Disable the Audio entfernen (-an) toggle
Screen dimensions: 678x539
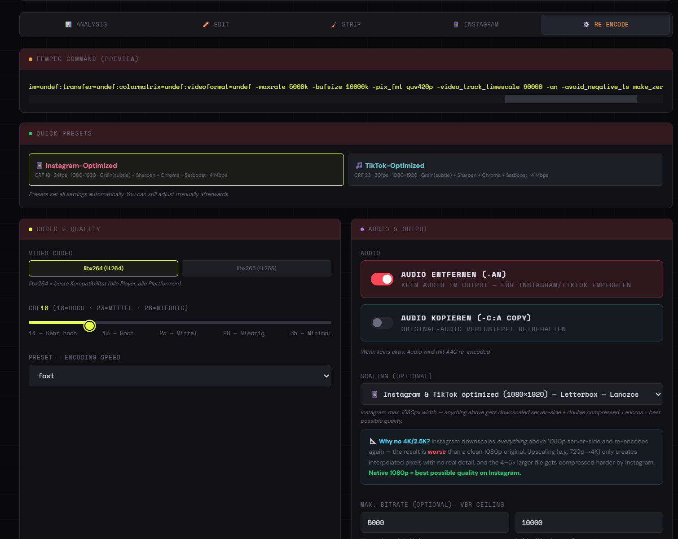(382, 279)
